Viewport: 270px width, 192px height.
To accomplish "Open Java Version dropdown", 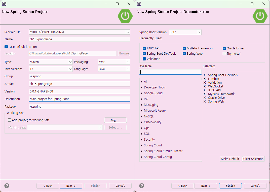I will point(70,69).
